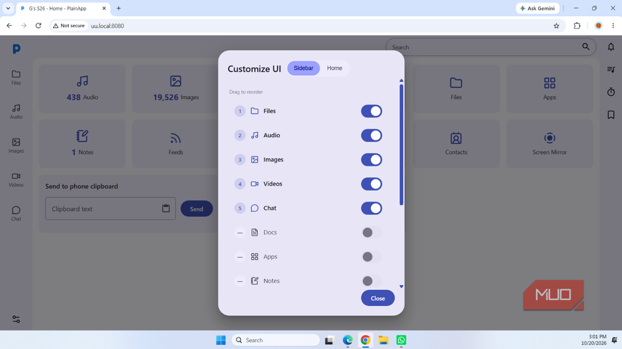Screen dimensions: 622x349
Task: Enable Apps in sidebar list
Action: pyautogui.click(x=371, y=256)
